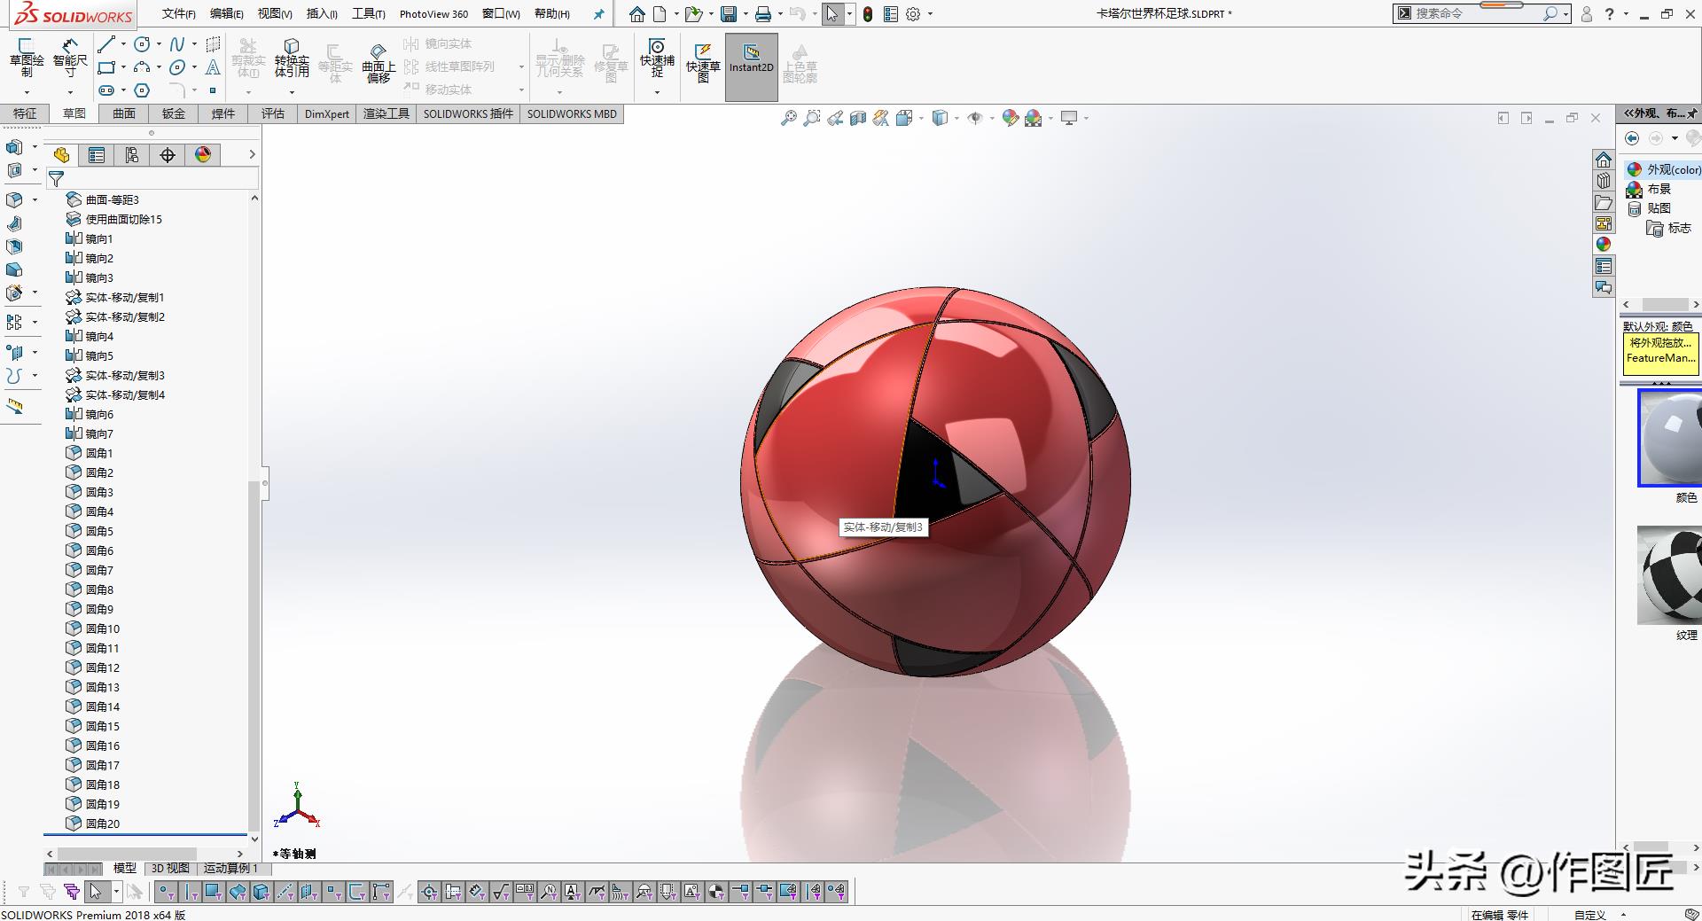Open the PropertyManager tab icon
This screenshot has height=921, width=1702.
pos(97,155)
